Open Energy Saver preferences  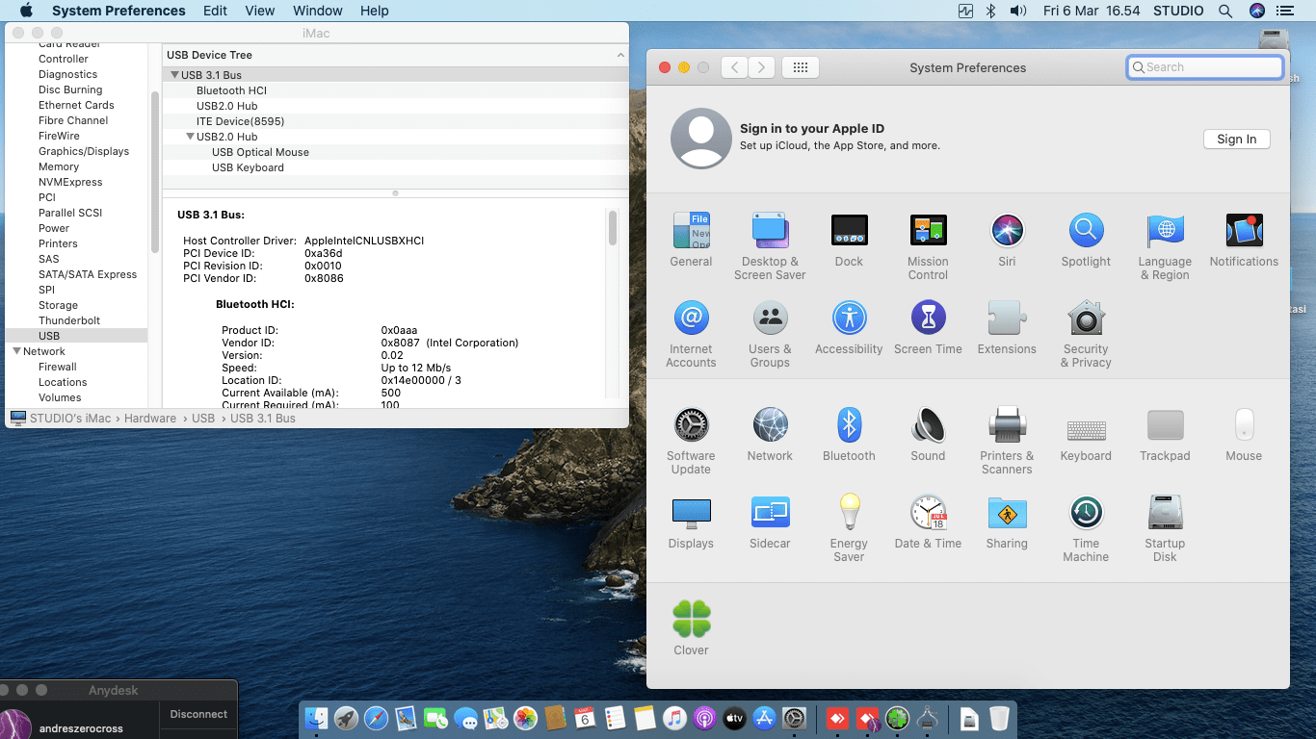pyautogui.click(x=849, y=512)
